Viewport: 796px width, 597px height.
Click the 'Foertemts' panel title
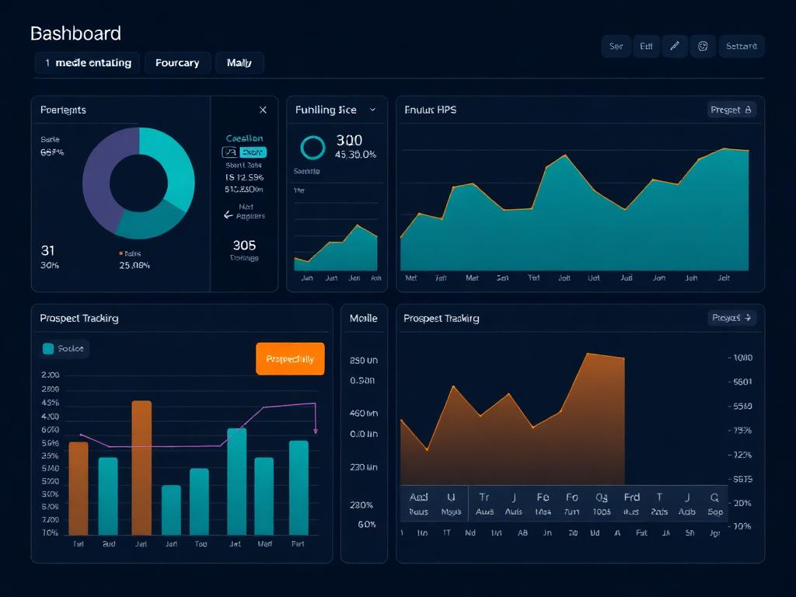pyautogui.click(x=63, y=110)
